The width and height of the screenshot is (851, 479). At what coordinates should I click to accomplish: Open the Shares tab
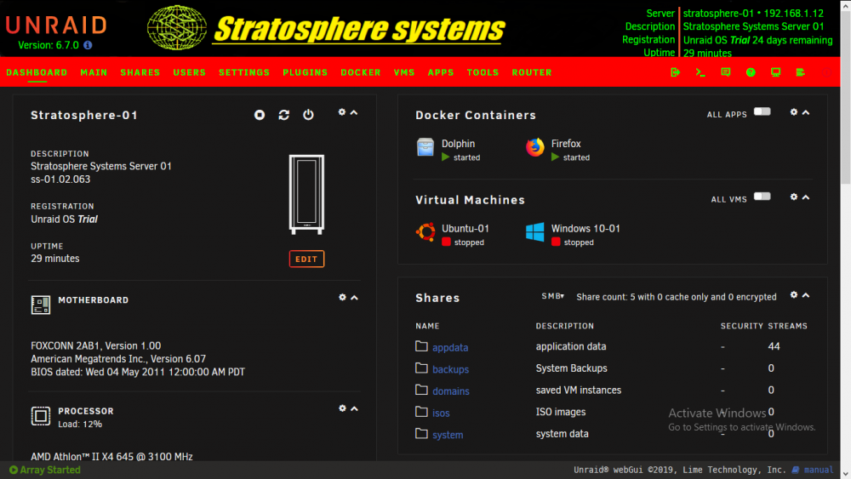pos(140,72)
